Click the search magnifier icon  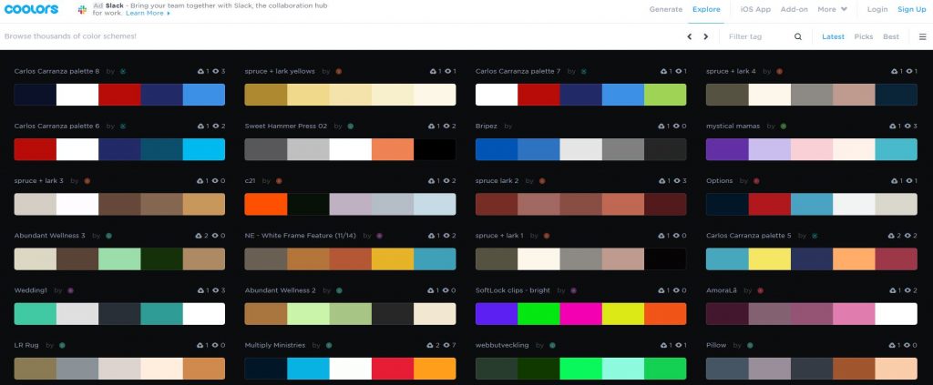pyautogui.click(x=798, y=36)
